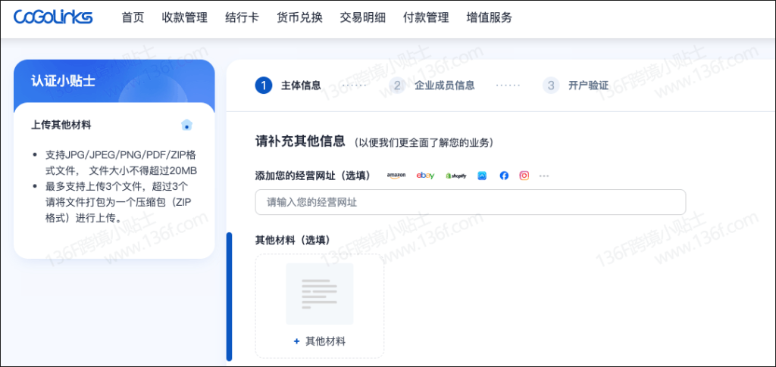Image resolution: width=776 pixels, height=367 pixels.
Task: Click the document placeholder thumbnail in upload box
Action: (x=320, y=294)
